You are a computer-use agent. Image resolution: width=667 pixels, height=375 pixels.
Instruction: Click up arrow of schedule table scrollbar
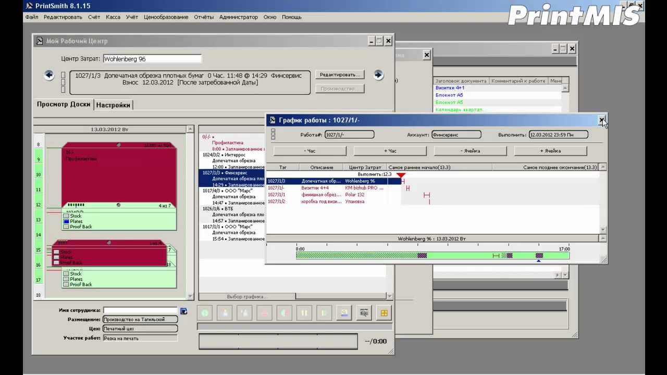tap(603, 167)
